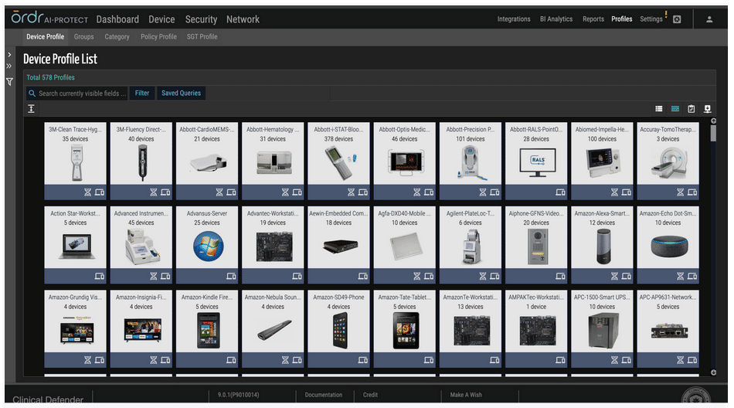Click version 9.0.1(P9010014) text in footer

tap(238, 395)
